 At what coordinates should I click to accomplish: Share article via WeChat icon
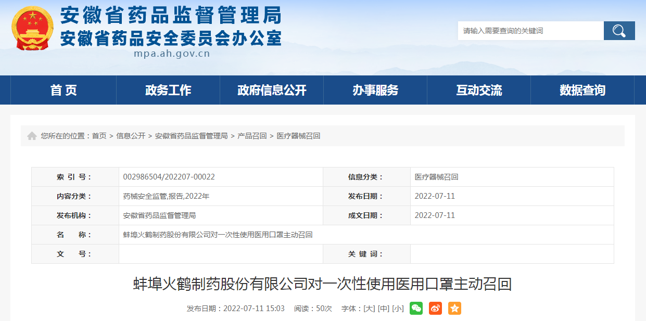click(416, 308)
